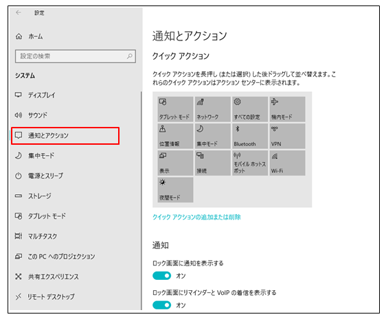
Task: Click the タブレット モード quick action tile
Action: tap(175, 109)
